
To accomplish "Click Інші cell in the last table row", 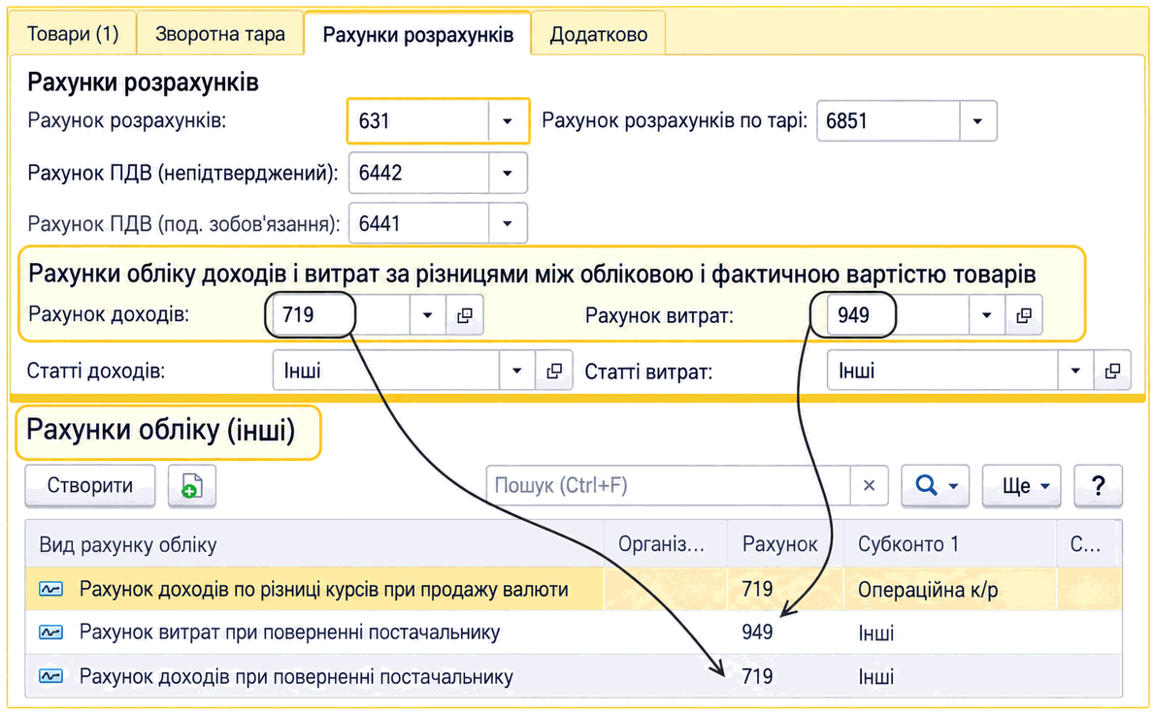I will (949, 676).
